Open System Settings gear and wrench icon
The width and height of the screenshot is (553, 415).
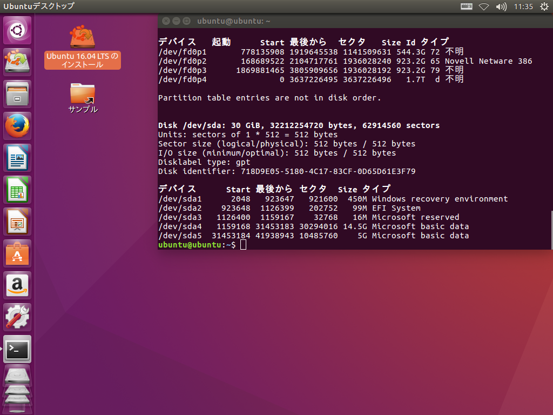[x=17, y=317]
